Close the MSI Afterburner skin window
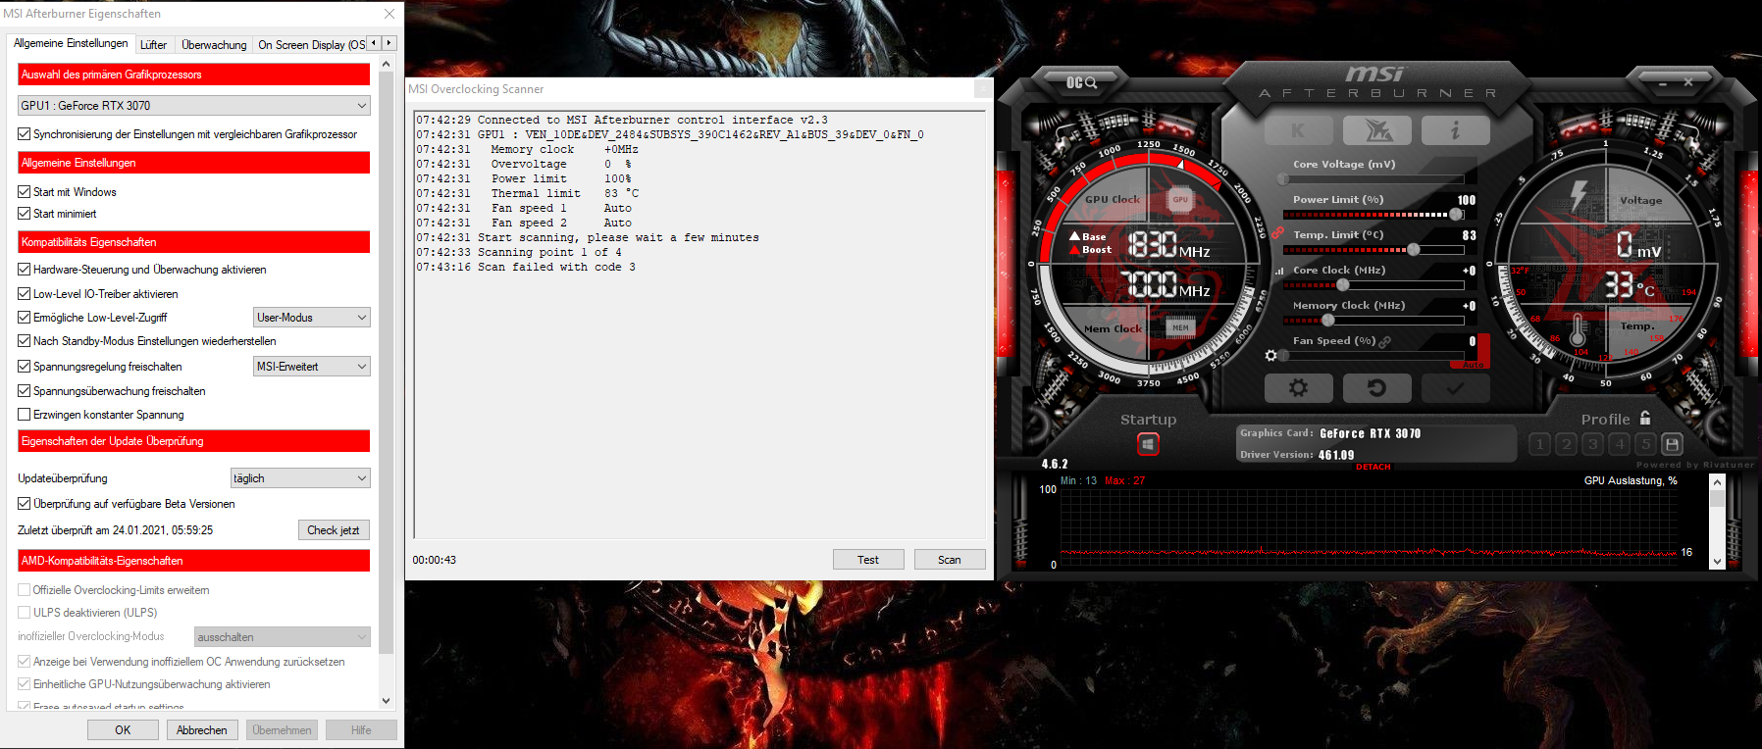This screenshot has height=749, width=1762. coord(1688,83)
